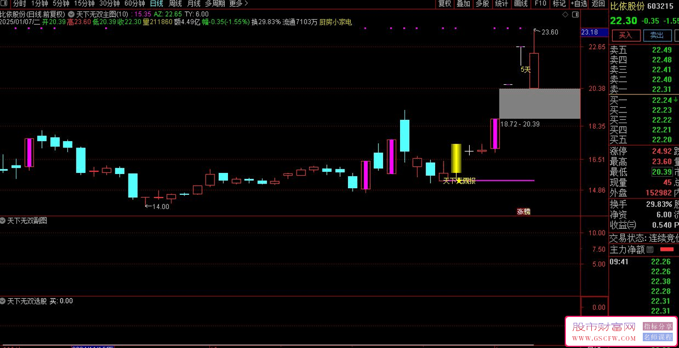The height and width of the screenshot is (348, 679).
Task: Click the 卖一 22.31 order row
Action: click(644, 89)
